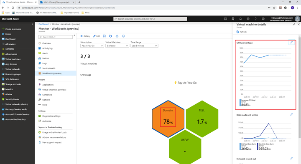301x164 pixels.
Task: Click Refresh in Virtual machine details
Action: pos(242,32)
